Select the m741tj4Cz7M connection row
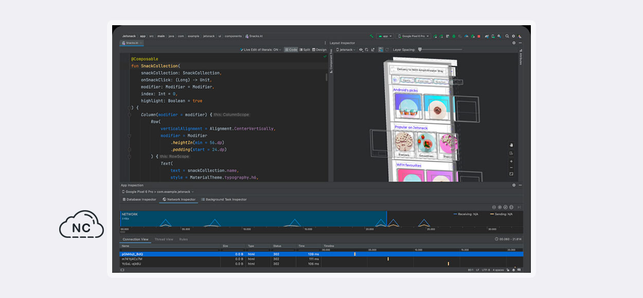This screenshot has width=643, height=298. (x=321, y=259)
